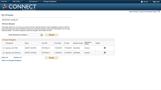The height and width of the screenshot is (90, 161).
Task: Click the CONNECT Maryland Judiciary logo
Action: [18, 7]
